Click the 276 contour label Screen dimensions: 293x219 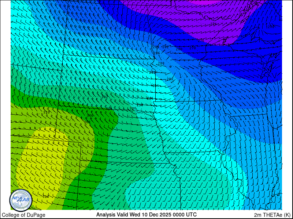point(201,41)
